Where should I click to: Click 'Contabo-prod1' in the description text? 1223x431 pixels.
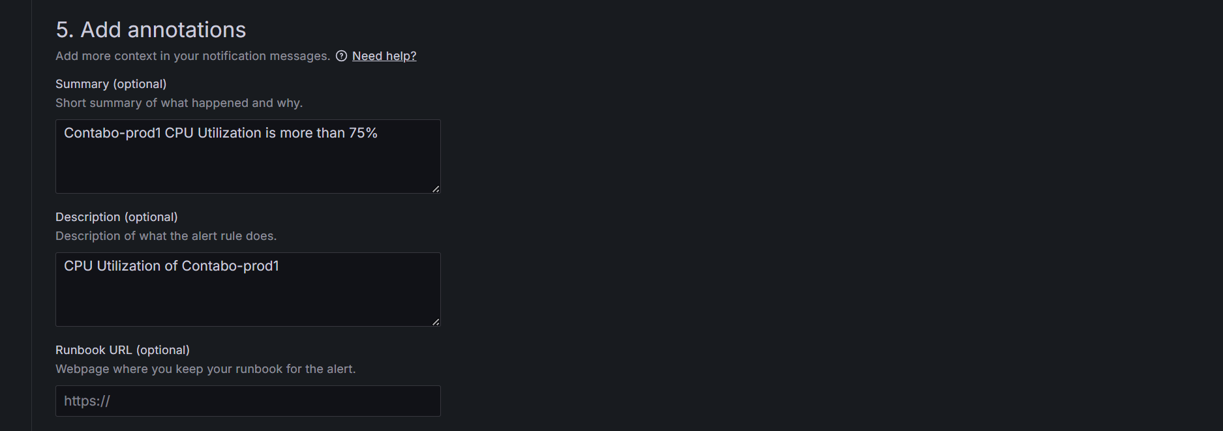tap(230, 266)
